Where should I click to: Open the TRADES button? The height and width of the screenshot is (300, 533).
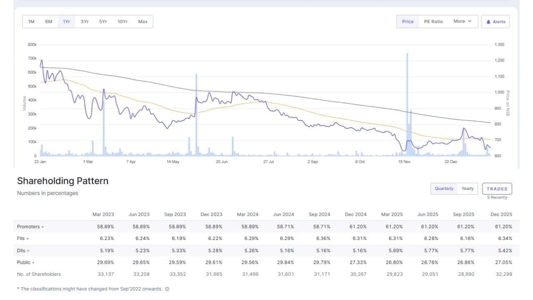pos(497,189)
